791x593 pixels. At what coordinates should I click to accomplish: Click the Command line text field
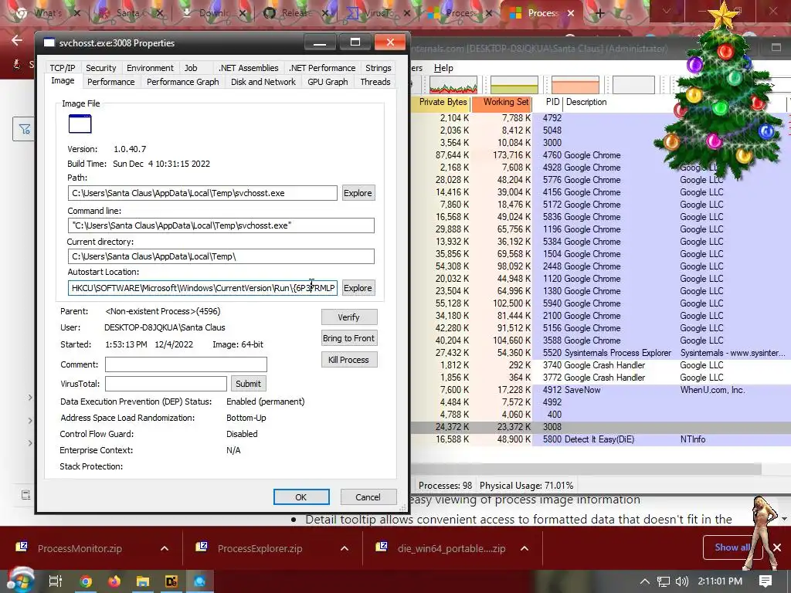[x=221, y=225]
